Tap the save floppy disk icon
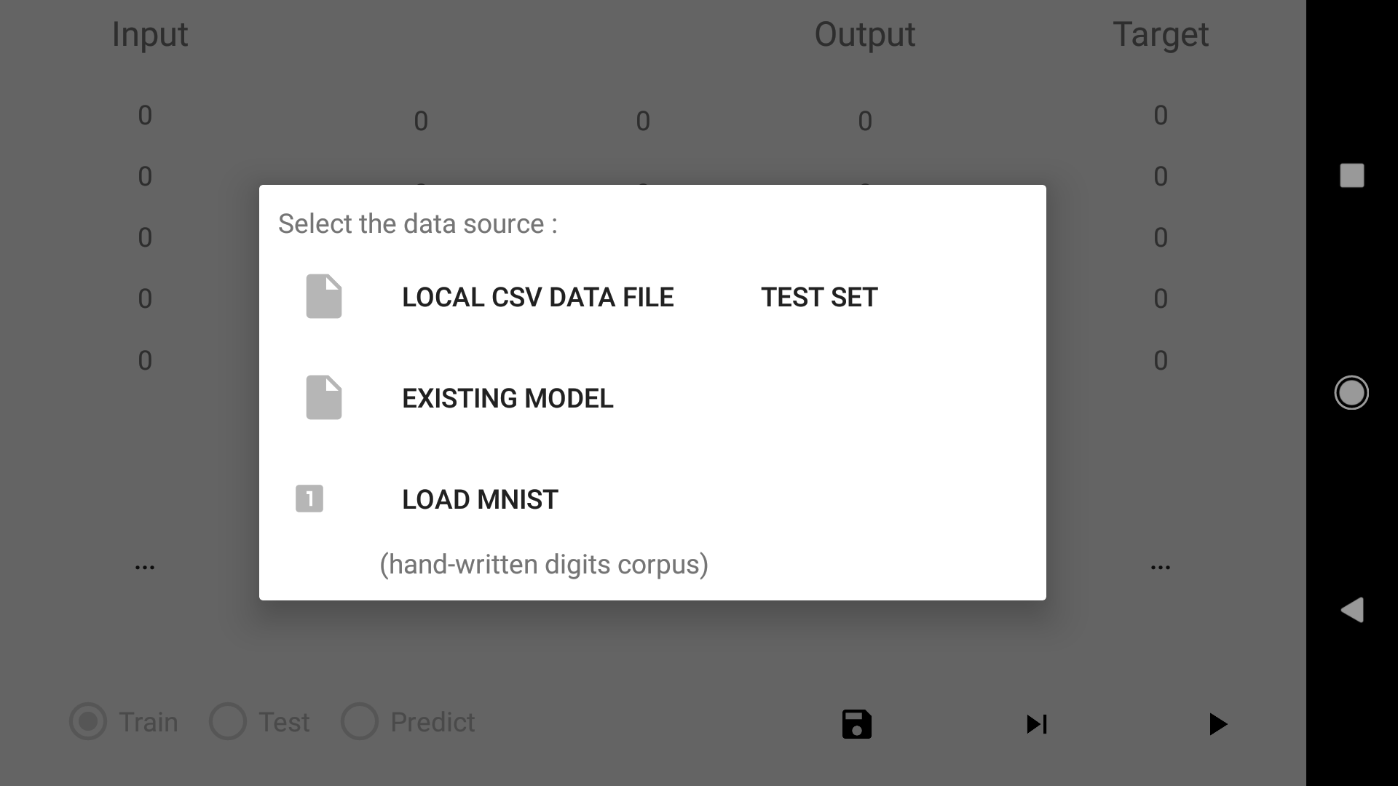The width and height of the screenshot is (1398, 786). coord(856,724)
